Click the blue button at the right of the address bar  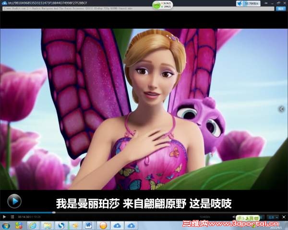281,9
